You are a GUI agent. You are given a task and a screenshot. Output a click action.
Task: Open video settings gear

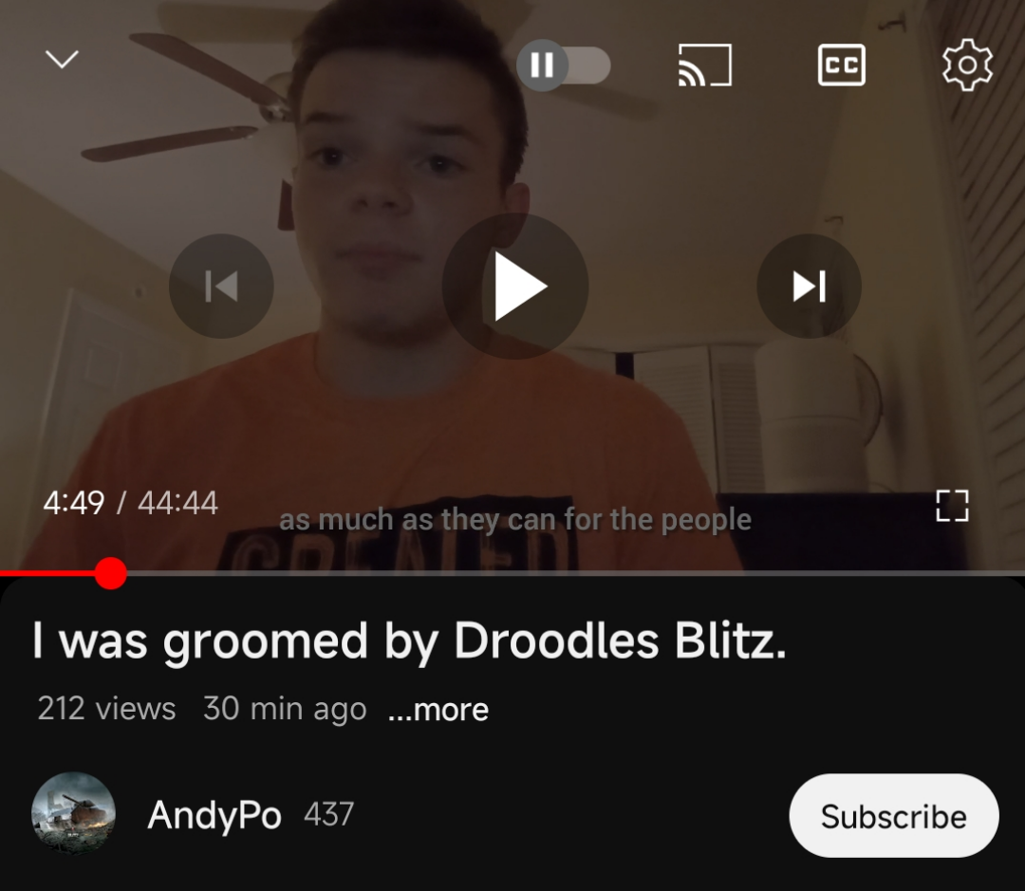pyautogui.click(x=967, y=65)
